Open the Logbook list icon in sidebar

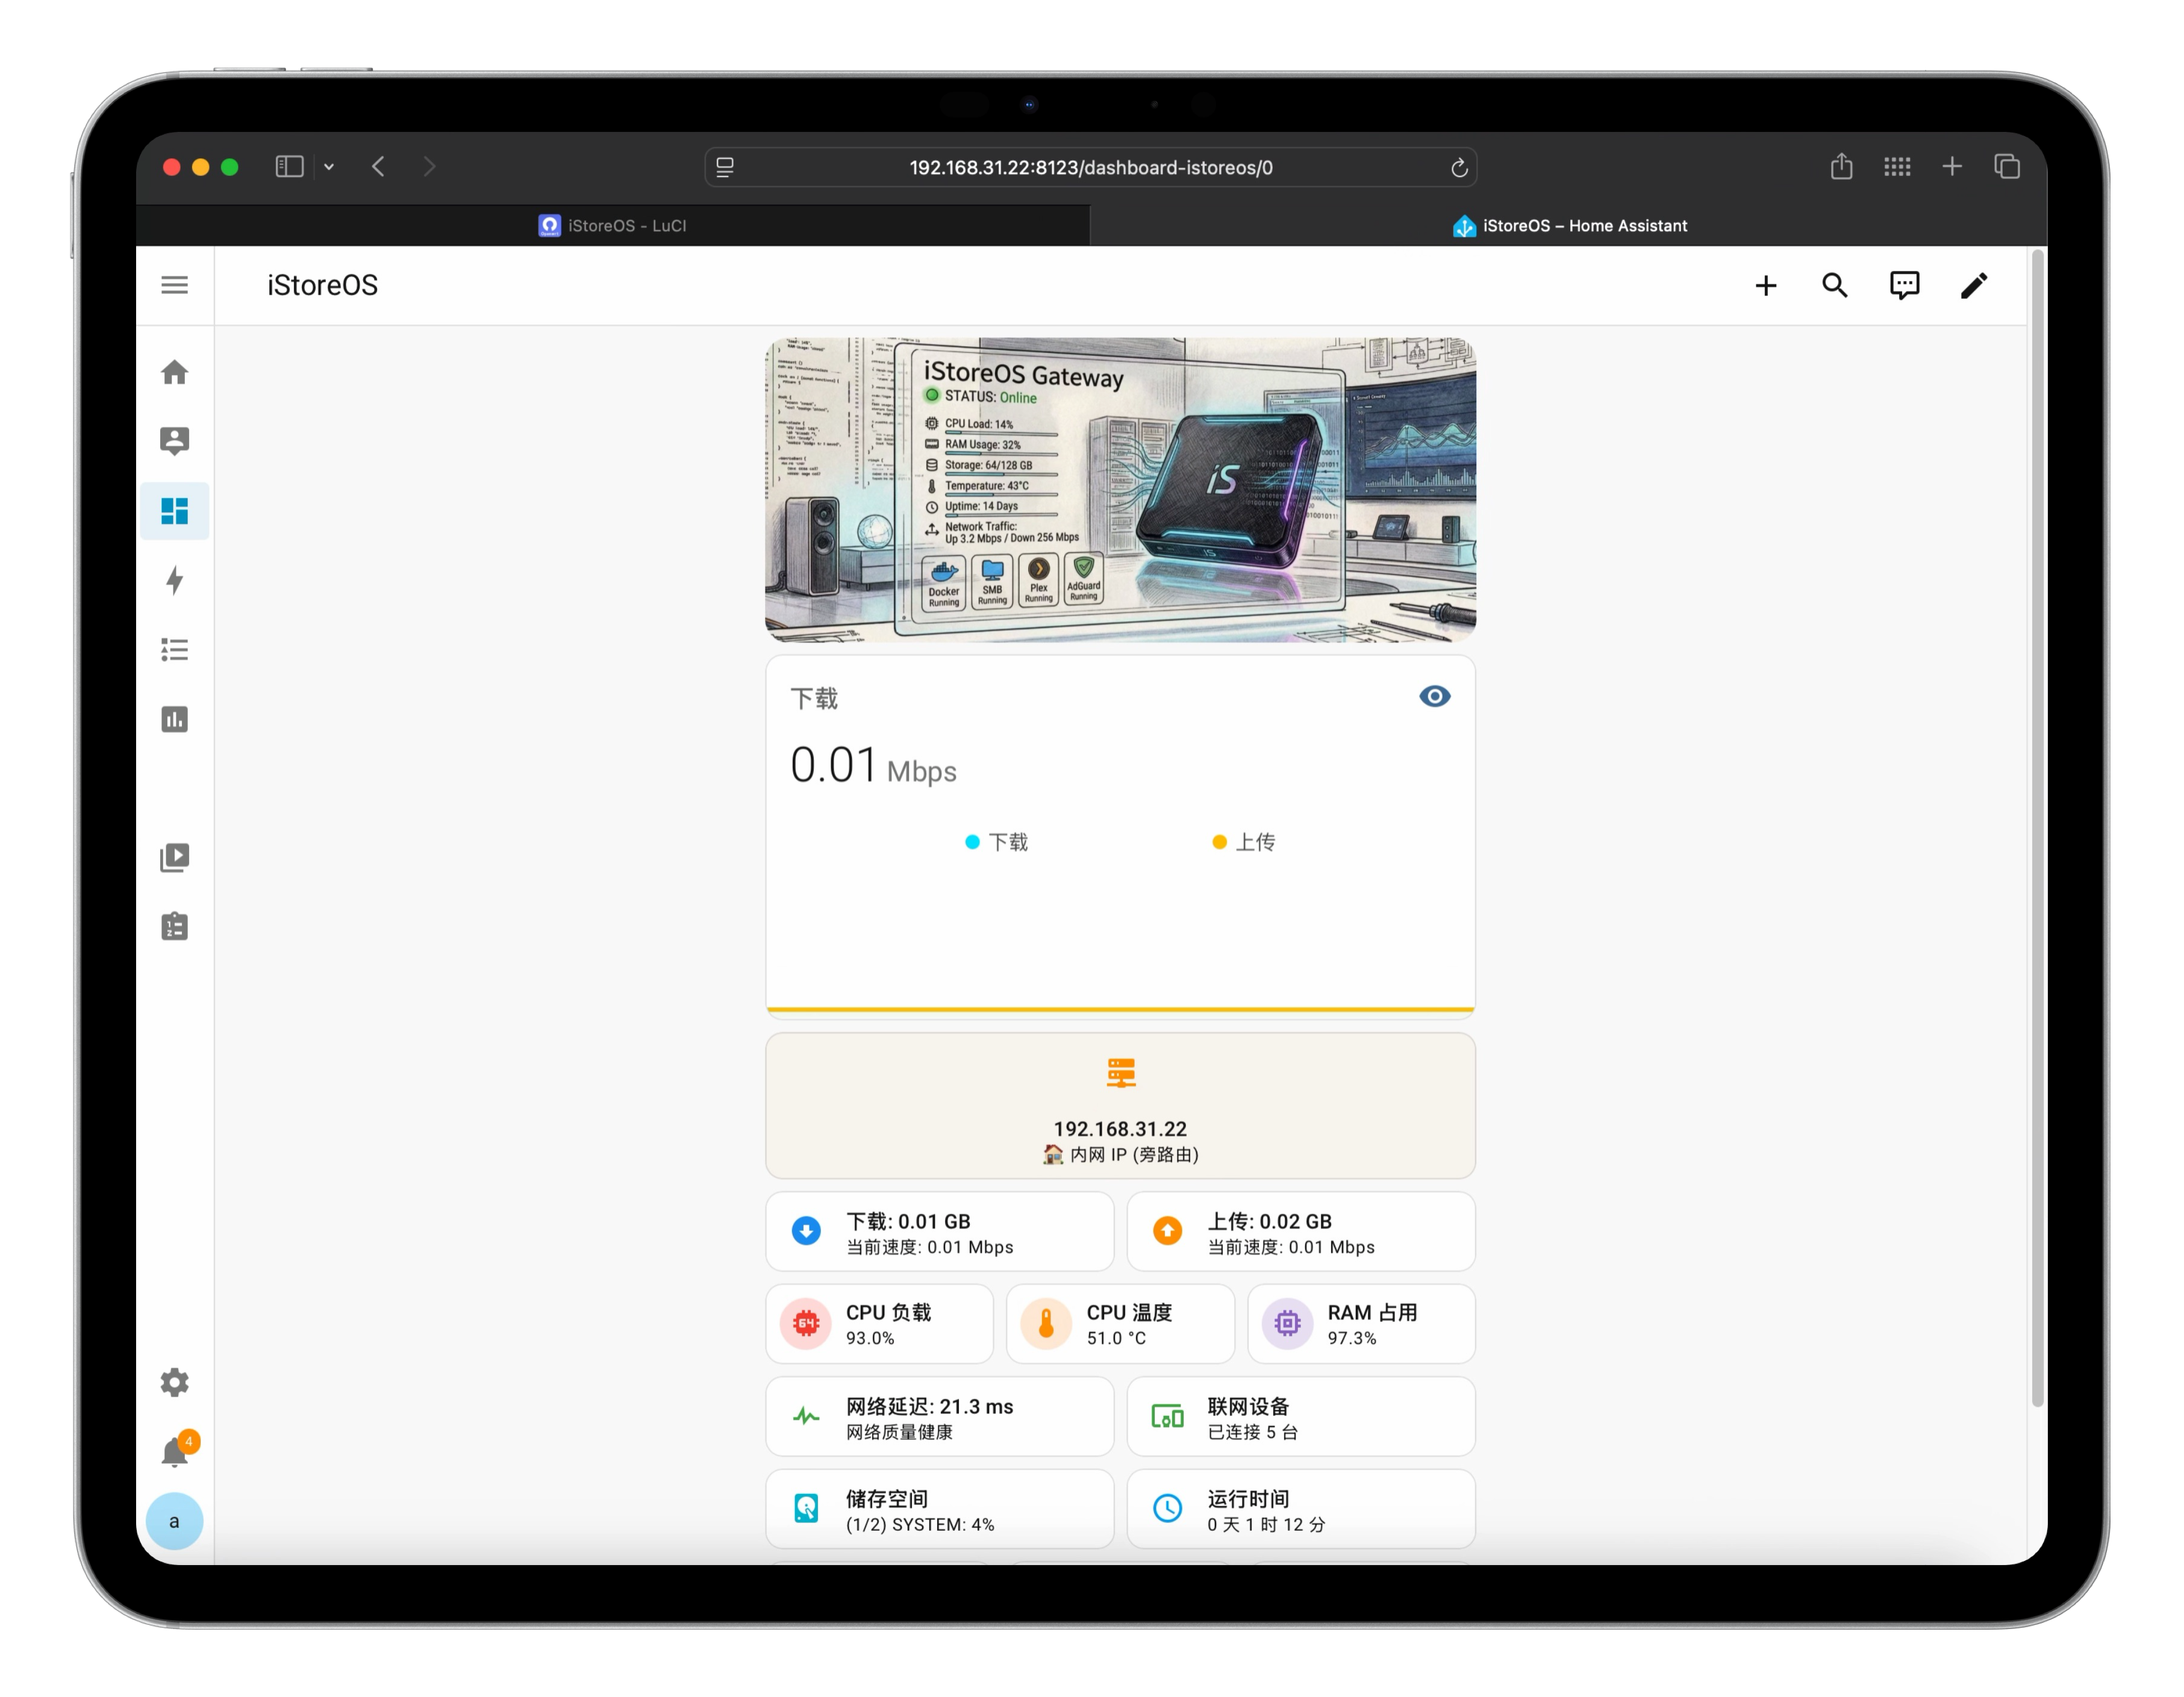click(174, 650)
